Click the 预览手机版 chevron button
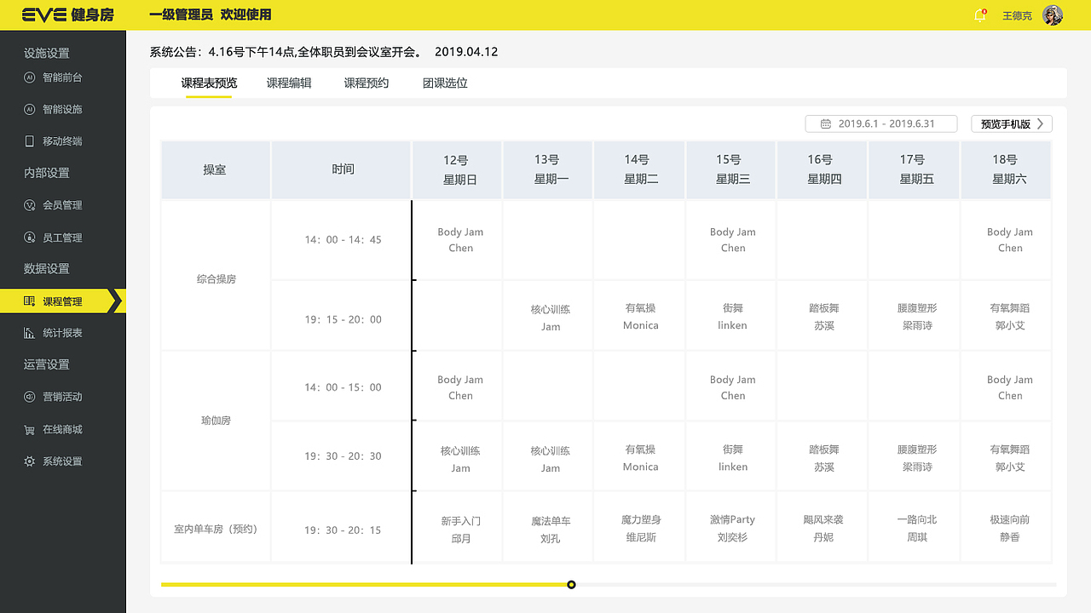 coord(1012,124)
